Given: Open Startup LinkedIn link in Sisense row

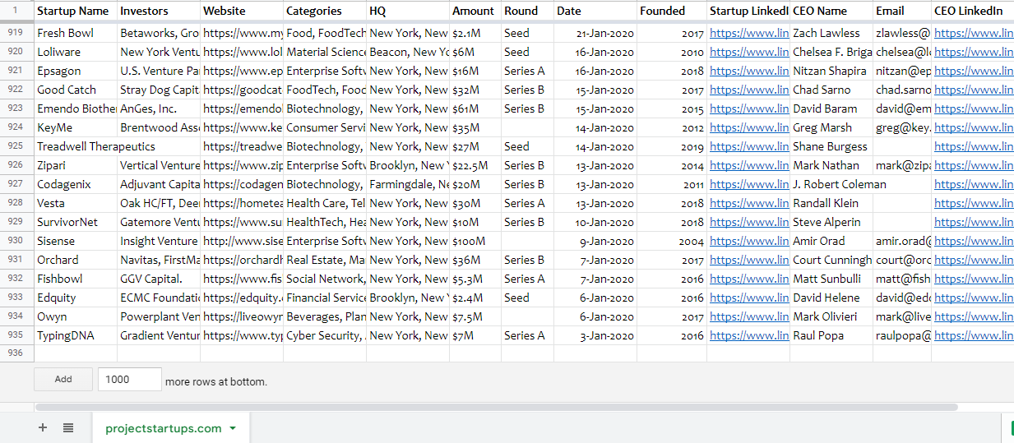Looking at the screenshot, I should coord(749,241).
